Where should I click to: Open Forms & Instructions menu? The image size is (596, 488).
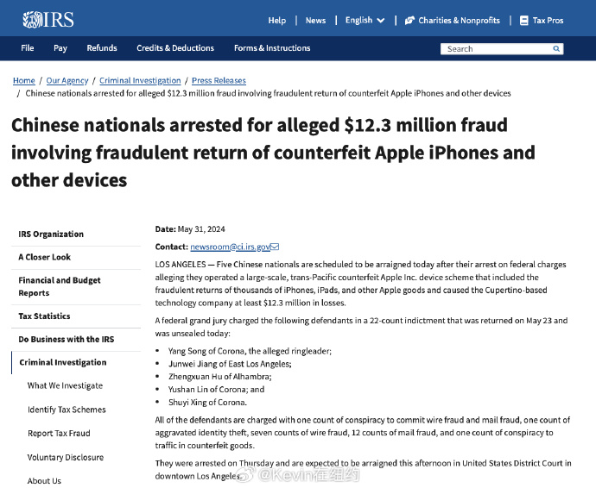272,48
